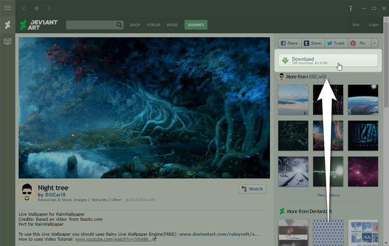Click the small avatar beside More from

click(281, 77)
